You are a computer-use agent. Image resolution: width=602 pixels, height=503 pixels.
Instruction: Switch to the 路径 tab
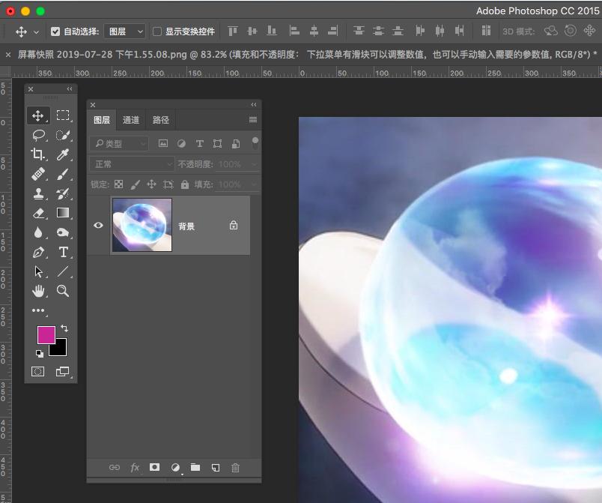tap(161, 120)
